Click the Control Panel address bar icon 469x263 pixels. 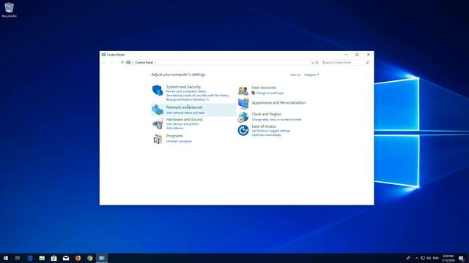(128, 63)
